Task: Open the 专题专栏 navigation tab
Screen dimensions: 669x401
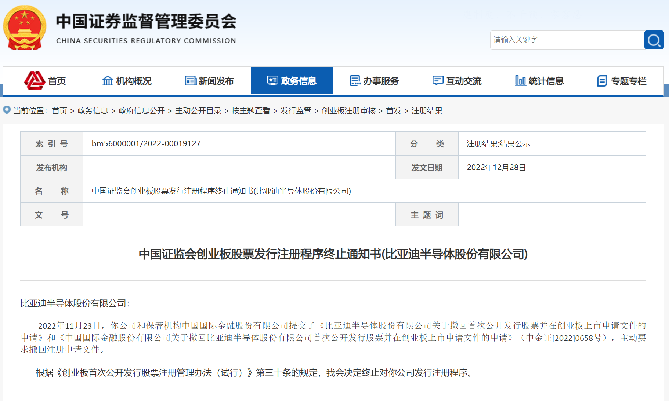Action: click(x=622, y=81)
